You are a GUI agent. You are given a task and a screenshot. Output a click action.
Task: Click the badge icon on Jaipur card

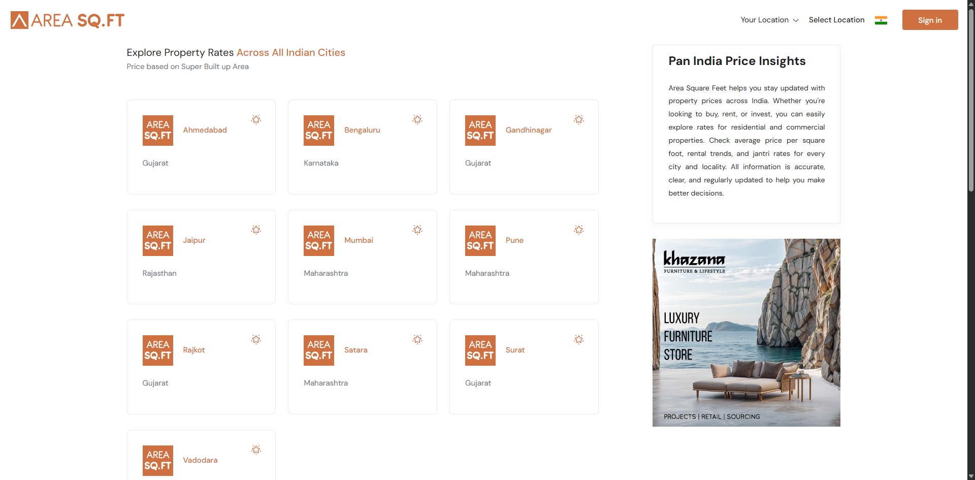(256, 230)
